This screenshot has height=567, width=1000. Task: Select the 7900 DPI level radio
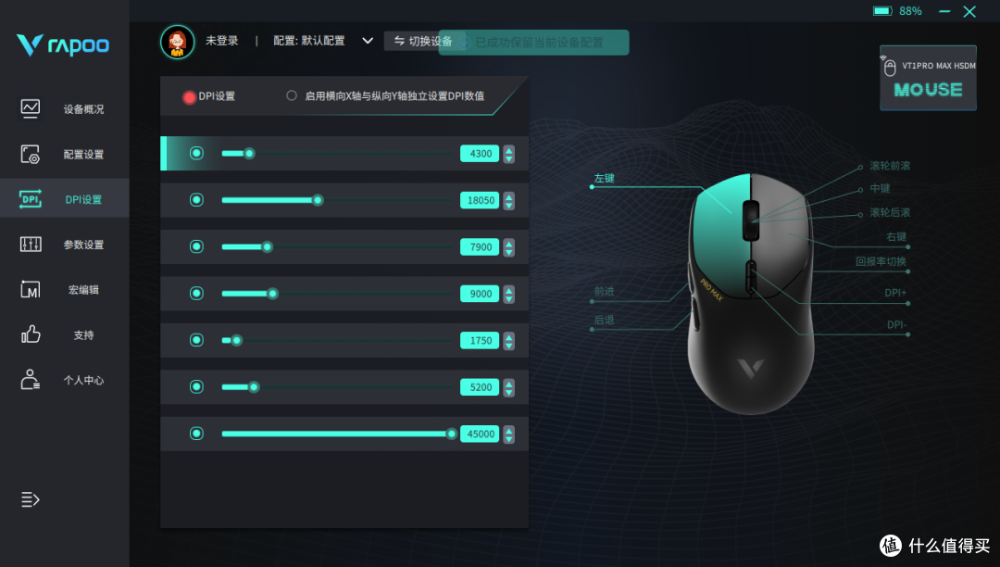196,246
